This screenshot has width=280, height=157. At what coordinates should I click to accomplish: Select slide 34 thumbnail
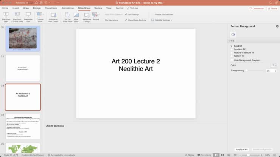pyautogui.click(x=23, y=126)
